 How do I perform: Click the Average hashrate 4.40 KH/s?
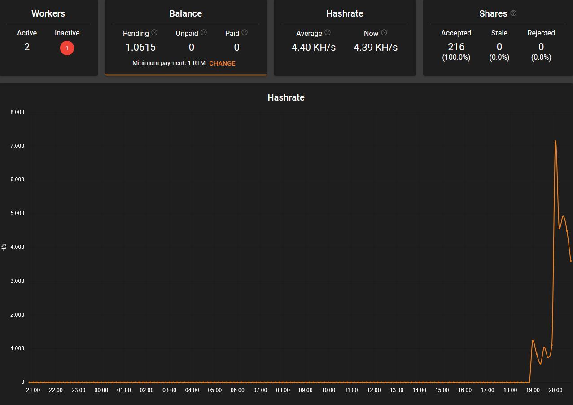pyautogui.click(x=314, y=48)
